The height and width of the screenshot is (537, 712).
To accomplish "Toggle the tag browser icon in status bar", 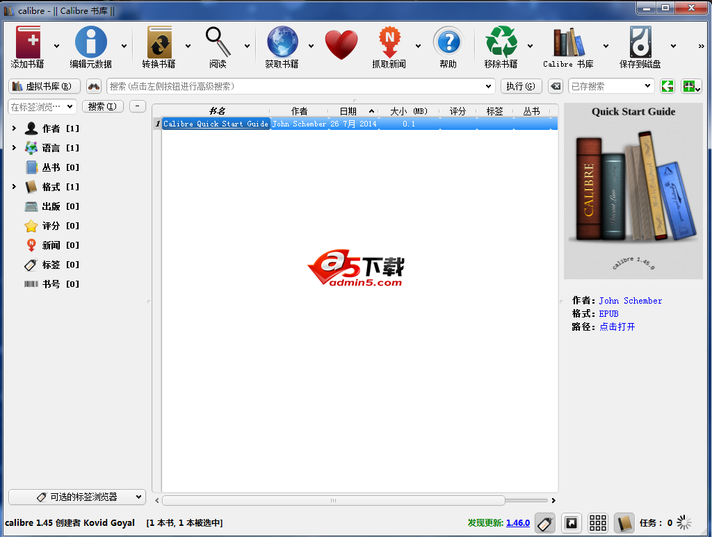I will (545, 523).
